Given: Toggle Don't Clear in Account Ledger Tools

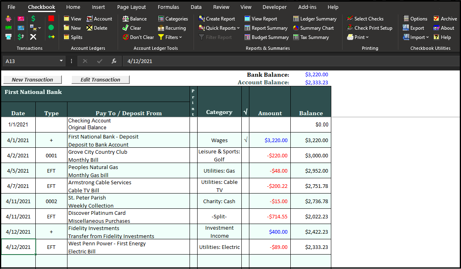Looking at the screenshot, I should (x=138, y=37).
